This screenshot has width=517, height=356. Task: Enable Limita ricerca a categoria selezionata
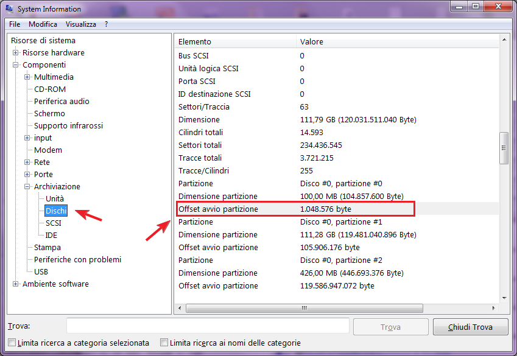pos(12,343)
